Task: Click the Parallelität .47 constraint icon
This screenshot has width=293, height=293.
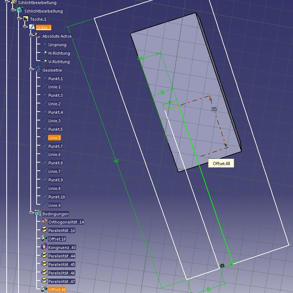Action: click(x=44, y=280)
